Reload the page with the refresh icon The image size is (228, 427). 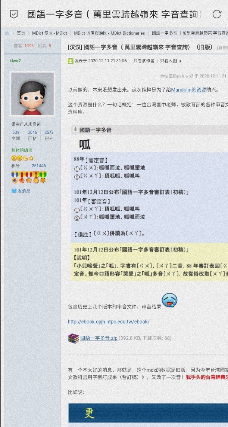(x=216, y=14)
